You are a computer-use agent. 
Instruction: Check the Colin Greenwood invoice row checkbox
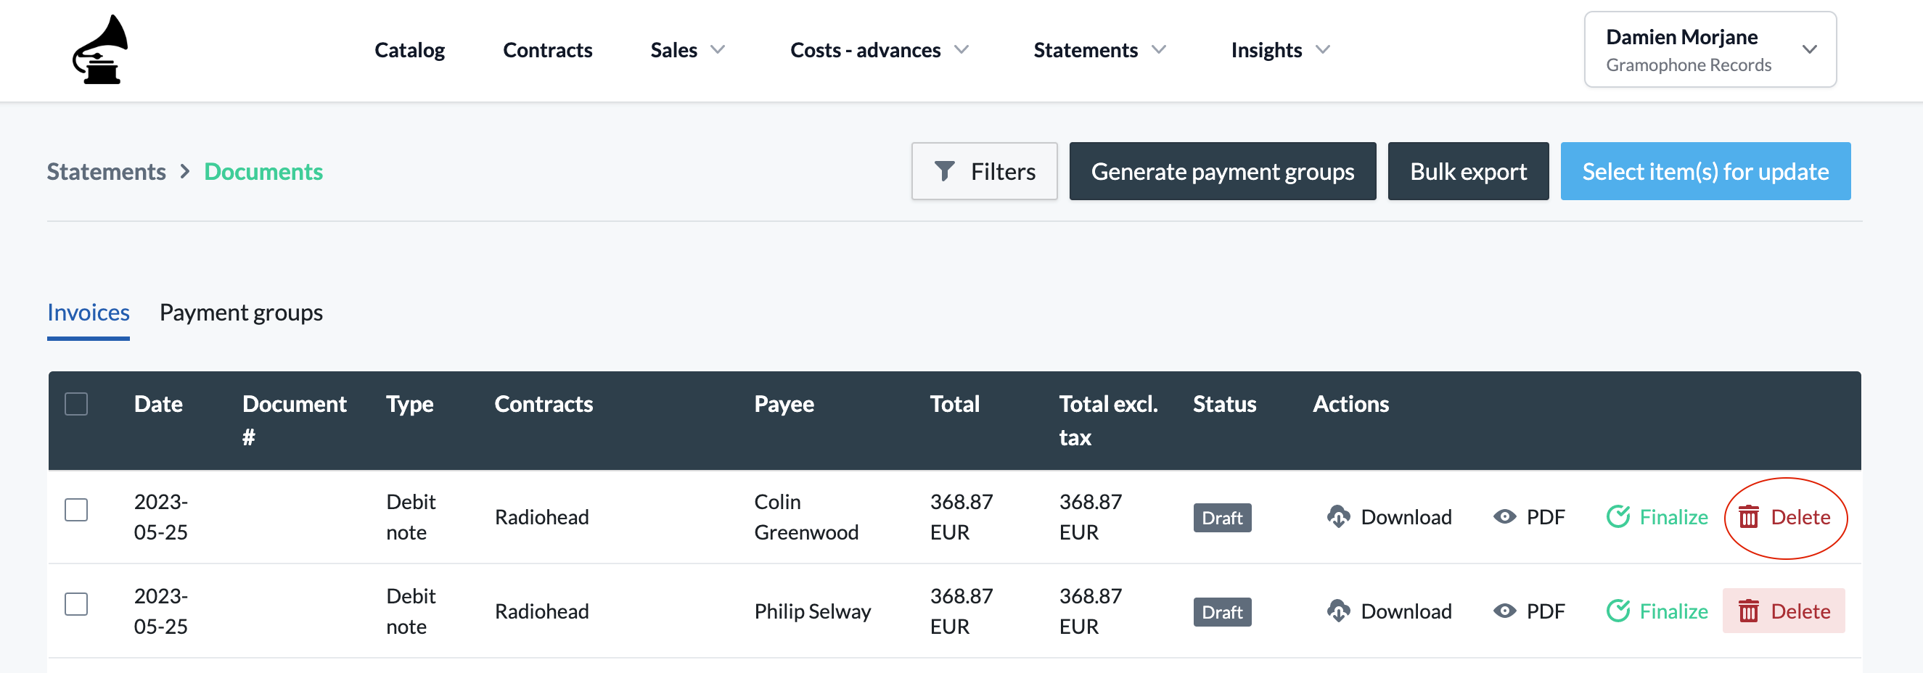click(76, 510)
